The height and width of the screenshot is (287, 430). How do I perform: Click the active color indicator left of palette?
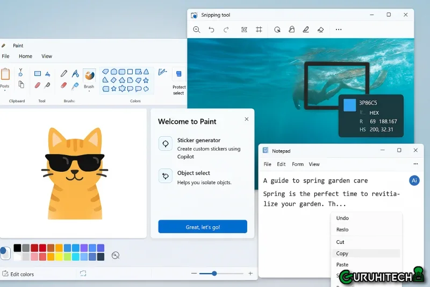point(5,253)
